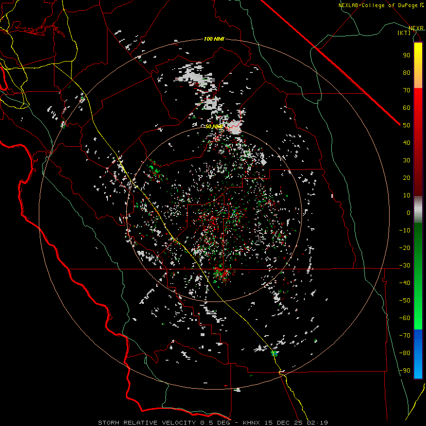426x426 pixels.
Task: Click the '-80' value on velocity scale
Action: click(x=405, y=353)
